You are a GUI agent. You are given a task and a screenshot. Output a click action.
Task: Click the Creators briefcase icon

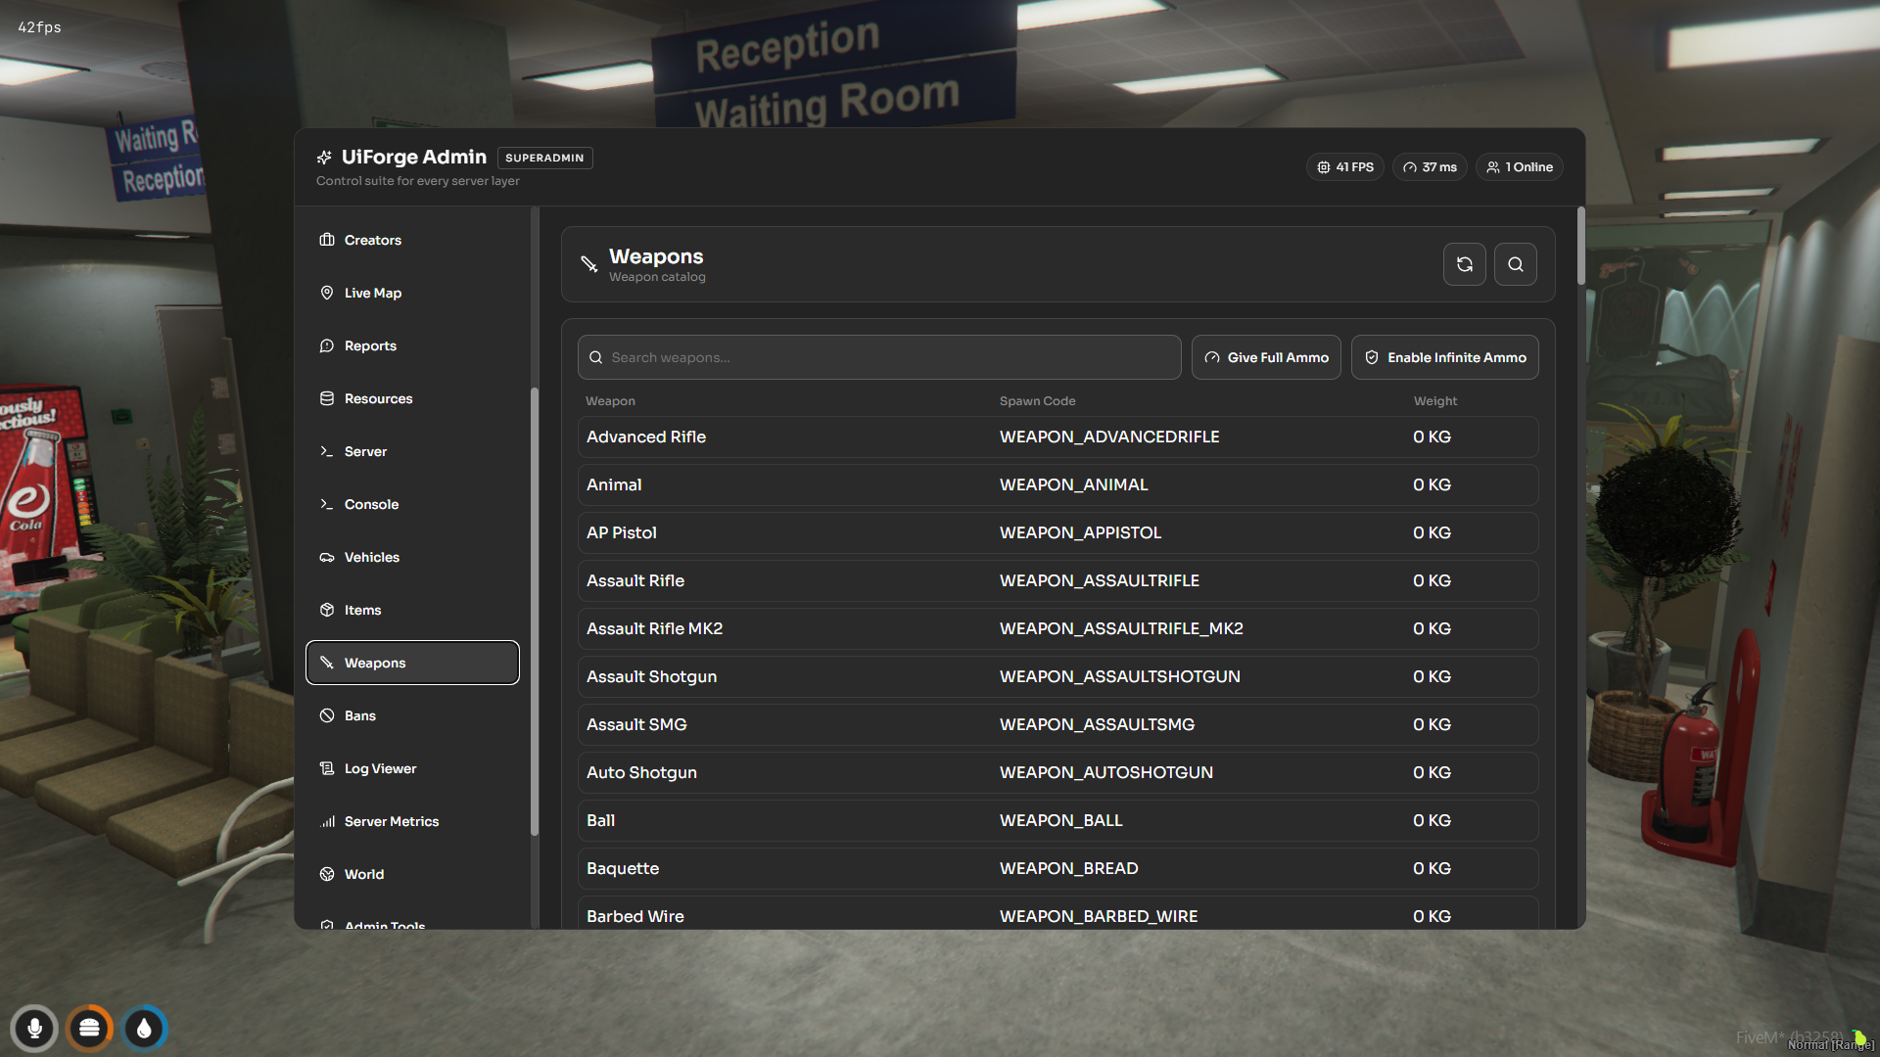pos(327,240)
